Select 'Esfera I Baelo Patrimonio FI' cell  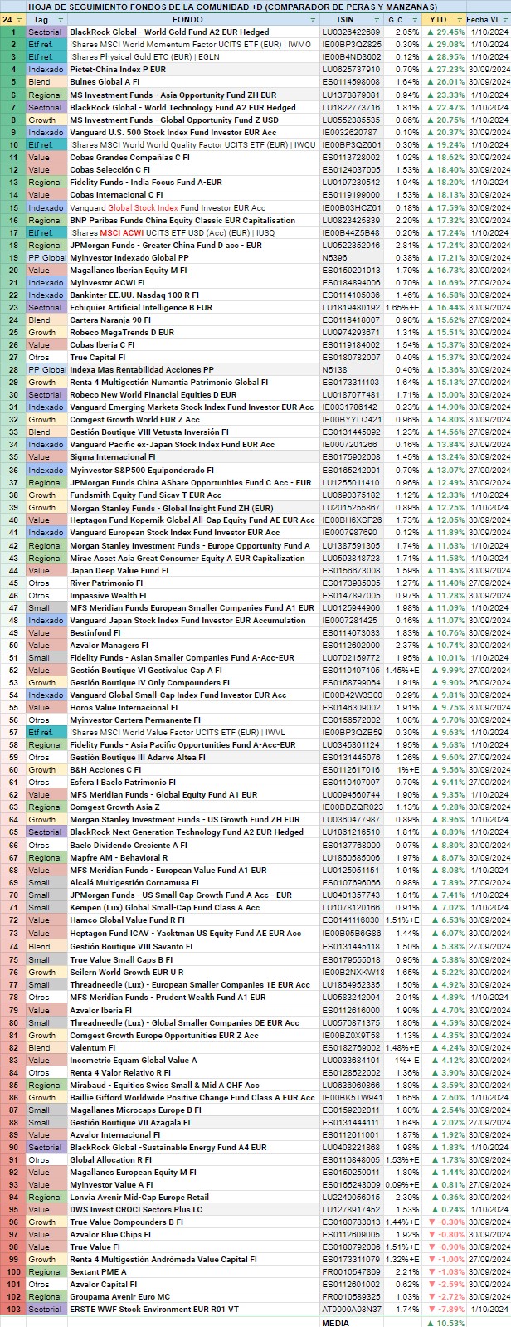[x=192, y=782]
